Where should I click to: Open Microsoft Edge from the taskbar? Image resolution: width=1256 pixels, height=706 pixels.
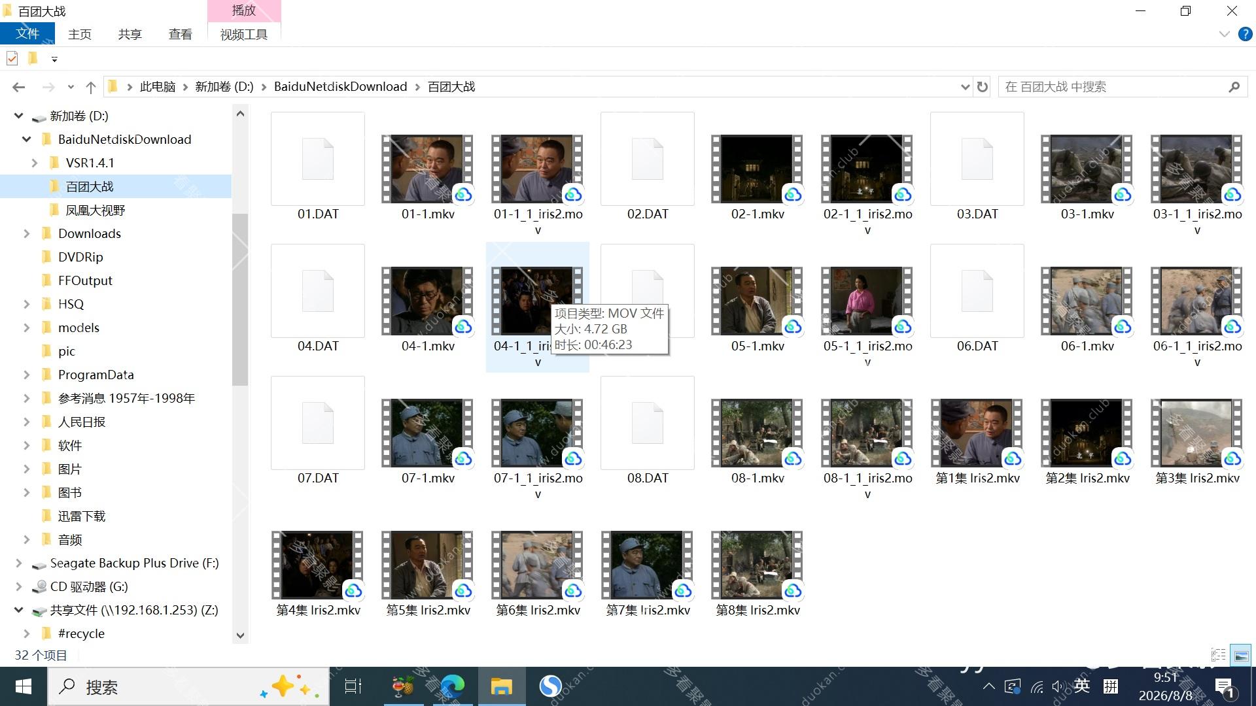[x=452, y=686]
